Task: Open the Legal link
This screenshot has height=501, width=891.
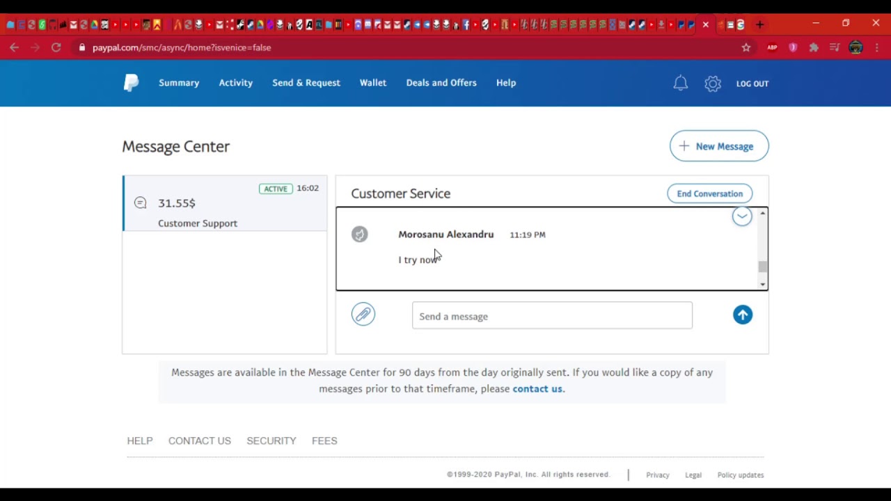Action: coord(693,475)
